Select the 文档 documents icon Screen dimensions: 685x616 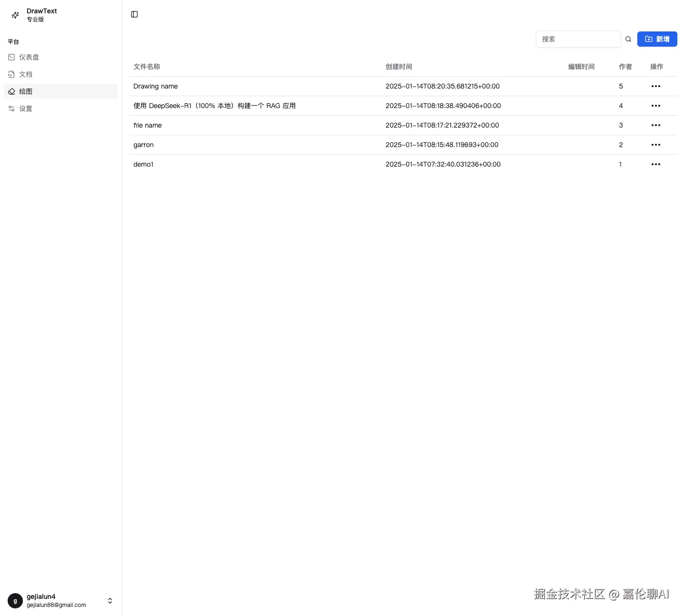(x=11, y=74)
